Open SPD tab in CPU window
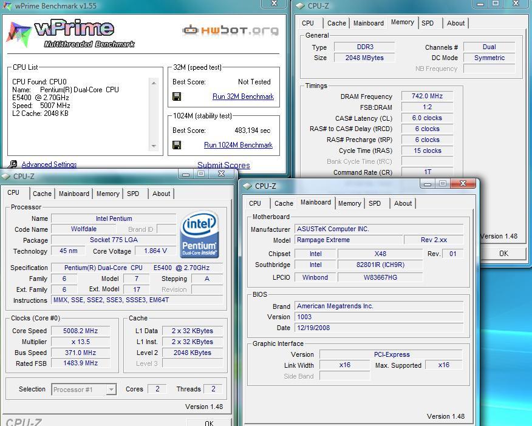 pyautogui.click(x=133, y=194)
